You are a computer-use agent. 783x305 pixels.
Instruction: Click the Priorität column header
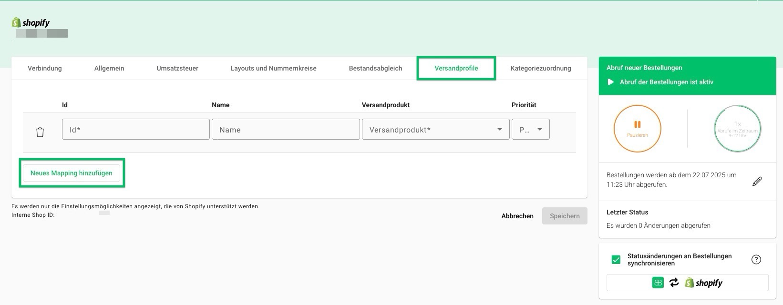coord(524,105)
